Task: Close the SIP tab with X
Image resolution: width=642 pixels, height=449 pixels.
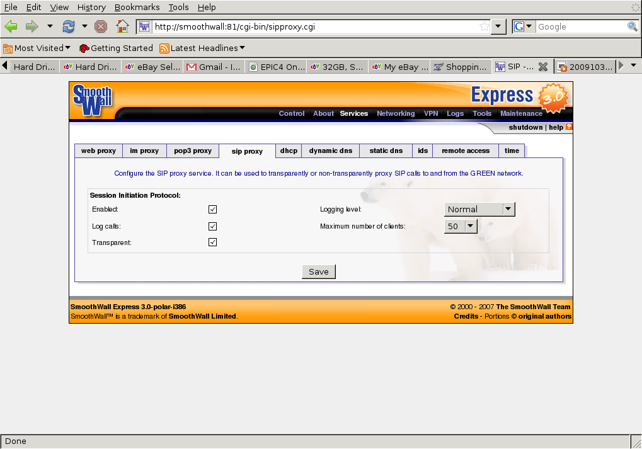Action: (542, 67)
